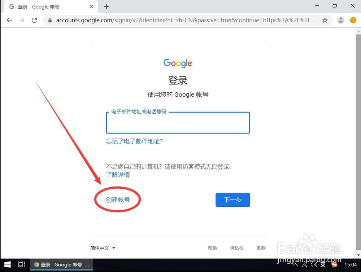The width and height of the screenshot is (361, 272).
Task: Open the 忘记了电子邮件地址? link
Action: [x=134, y=141]
